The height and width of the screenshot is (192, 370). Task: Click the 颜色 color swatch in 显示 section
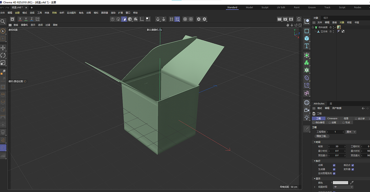(x=341, y=183)
